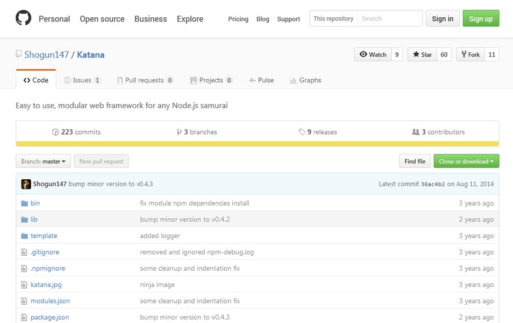
Task: Click the contributors people icon
Action: coord(415,132)
